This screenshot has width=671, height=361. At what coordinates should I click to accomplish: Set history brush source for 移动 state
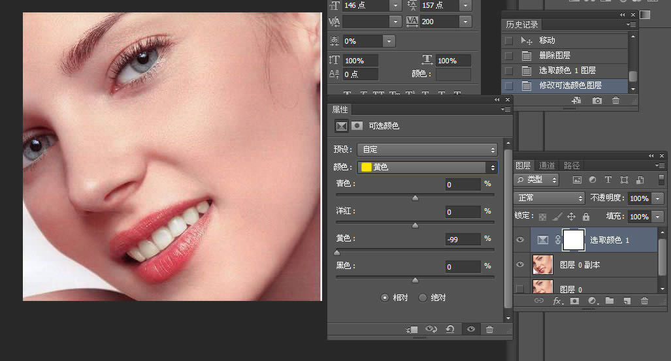click(508, 40)
